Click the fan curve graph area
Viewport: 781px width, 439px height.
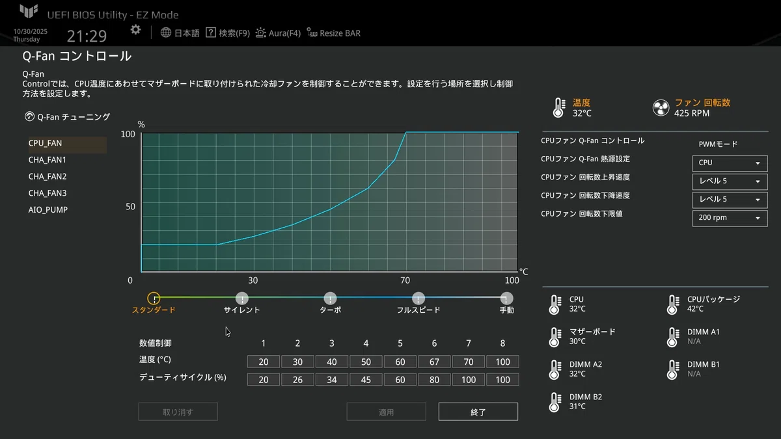pyautogui.click(x=330, y=202)
